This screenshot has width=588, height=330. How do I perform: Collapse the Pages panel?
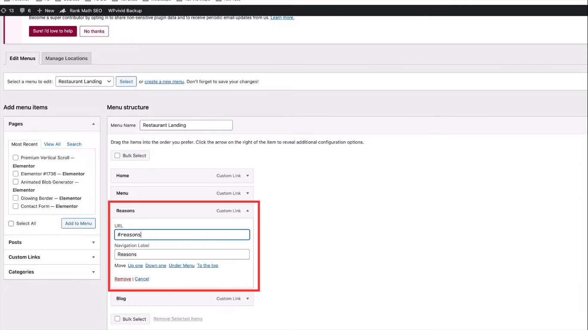point(93,124)
